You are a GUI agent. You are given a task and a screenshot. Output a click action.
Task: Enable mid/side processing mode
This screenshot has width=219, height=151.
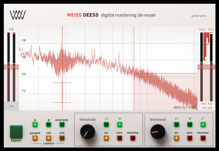click(62, 125)
